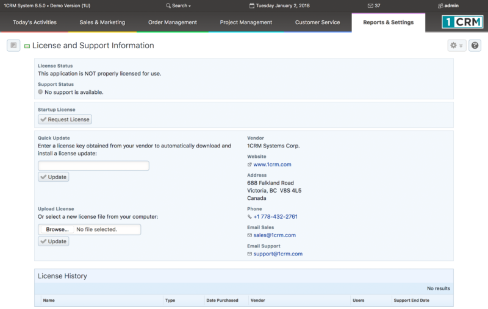The width and height of the screenshot is (488, 309).
Task: Go to Order Management tab
Action: [173, 23]
